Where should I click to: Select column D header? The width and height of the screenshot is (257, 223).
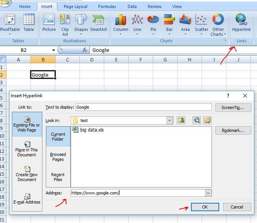[x=92, y=59]
